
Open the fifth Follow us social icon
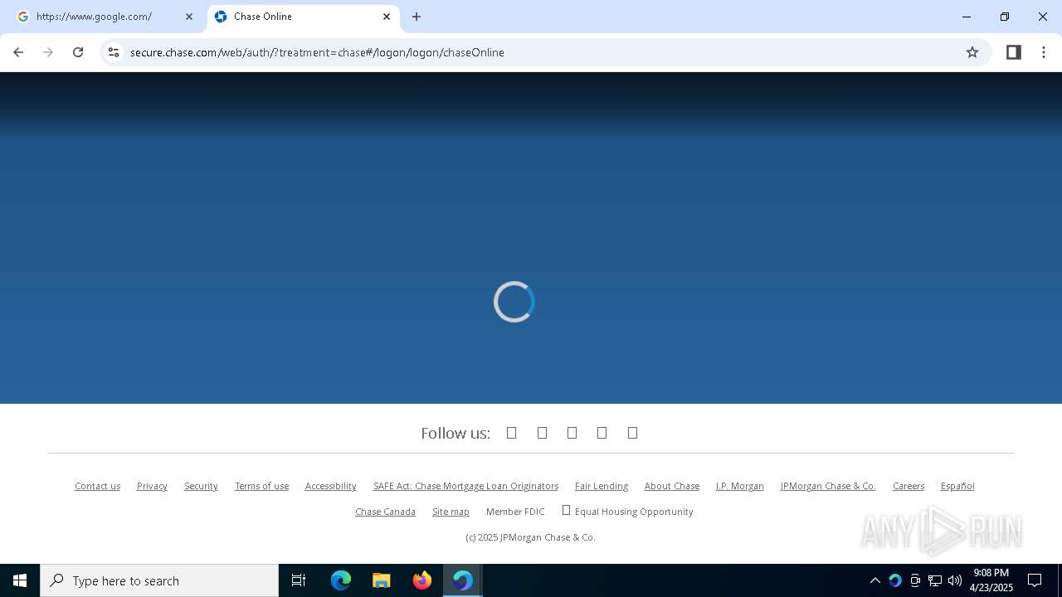click(632, 433)
